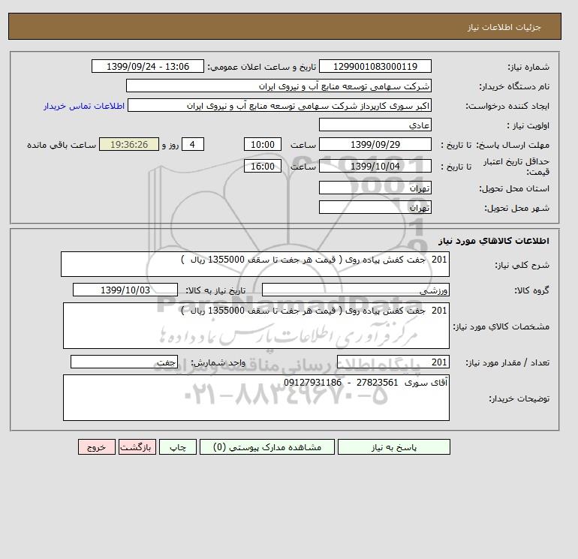Click the priority field showing عادی
The image size is (578, 559).
click(375, 125)
